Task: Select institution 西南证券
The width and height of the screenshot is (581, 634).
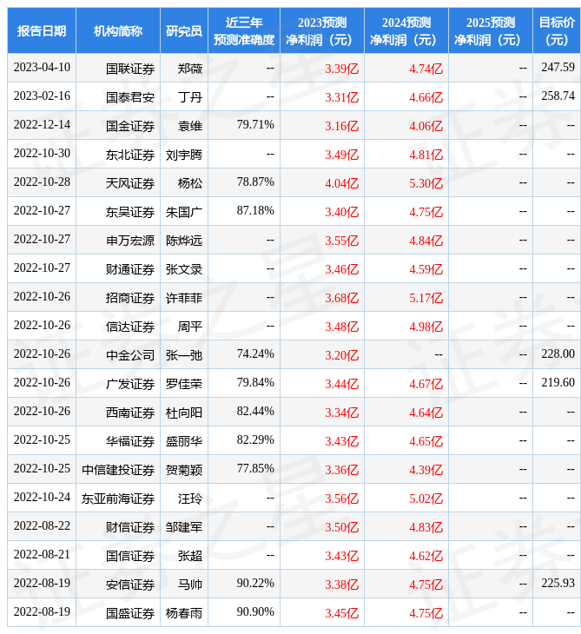Action: [130, 413]
